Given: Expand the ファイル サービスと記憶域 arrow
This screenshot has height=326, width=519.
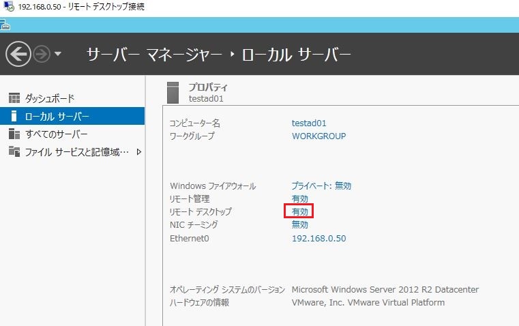Looking at the screenshot, I should point(139,152).
